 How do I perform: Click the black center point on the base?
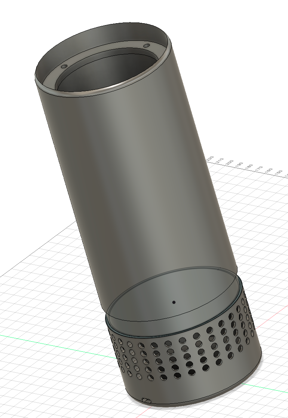pyautogui.click(x=174, y=301)
